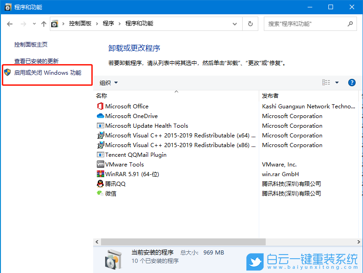Open help with the question mark icon
The width and height of the screenshot is (363, 273).
tap(351, 83)
